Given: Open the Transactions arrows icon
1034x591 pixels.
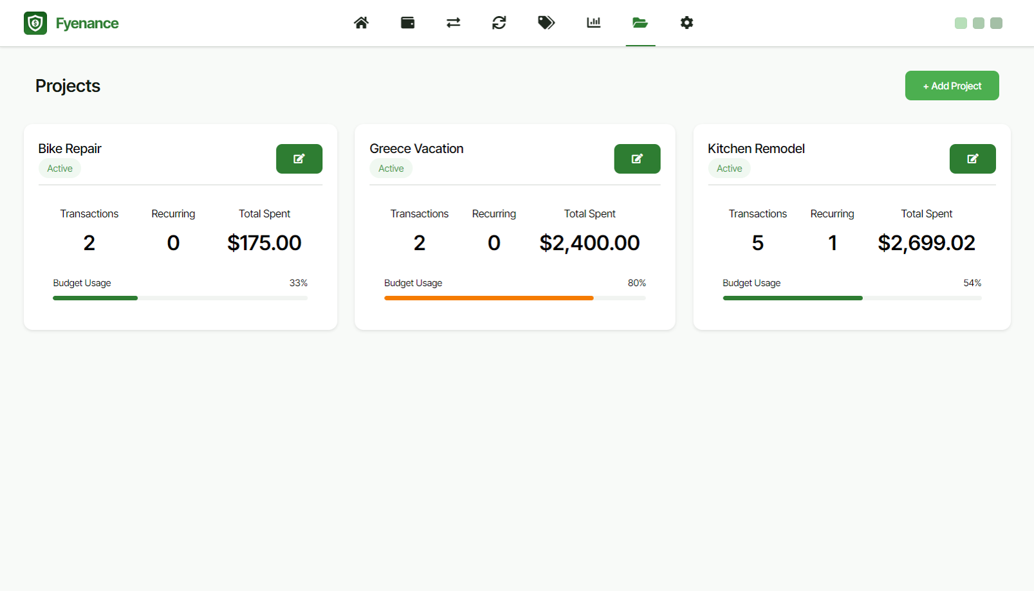Looking at the screenshot, I should (x=453, y=23).
